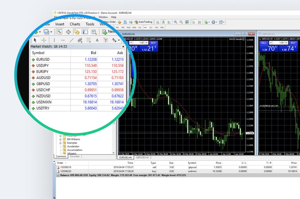Select the Fibonacci retracement tool
The height and width of the screenshot is (199, 300).
click(89, 40)
